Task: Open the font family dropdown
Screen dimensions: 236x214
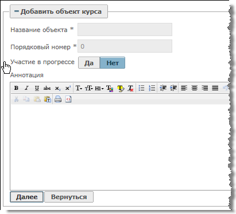Action: (x=79, y=88)
